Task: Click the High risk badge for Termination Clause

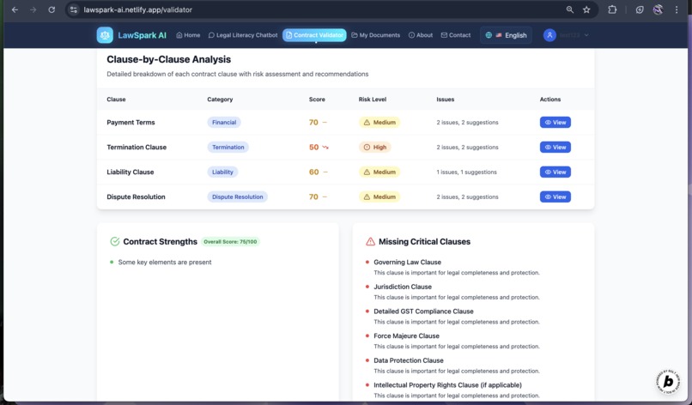Action: tap(374, 148)
